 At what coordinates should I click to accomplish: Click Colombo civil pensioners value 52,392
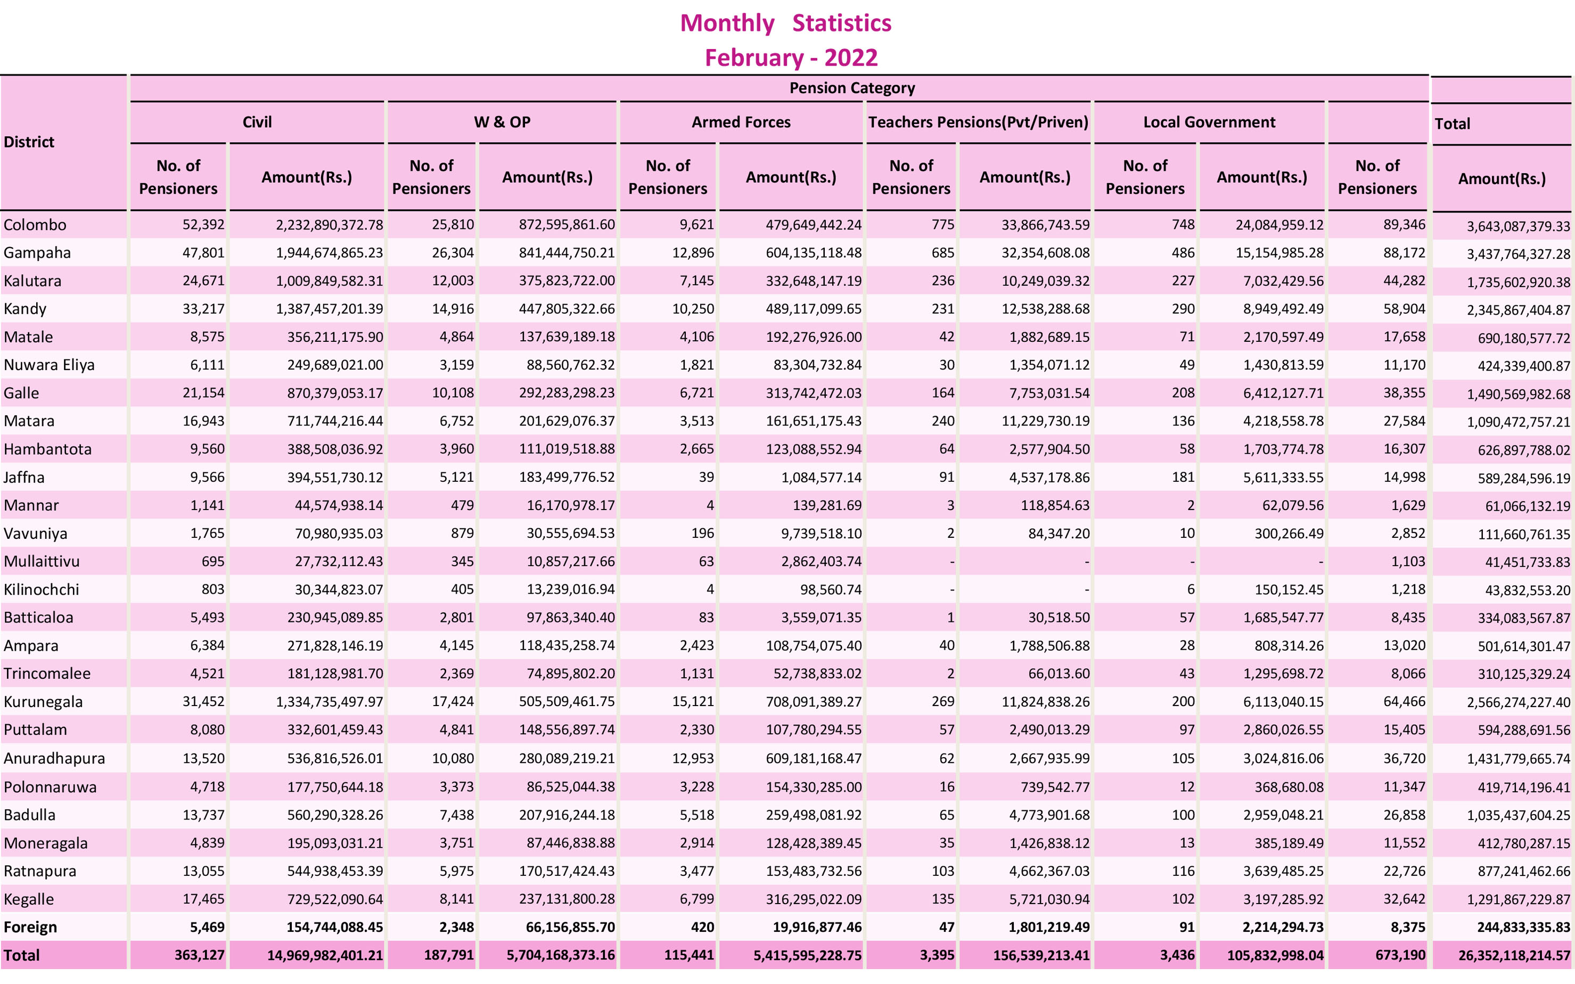(203, 225)
